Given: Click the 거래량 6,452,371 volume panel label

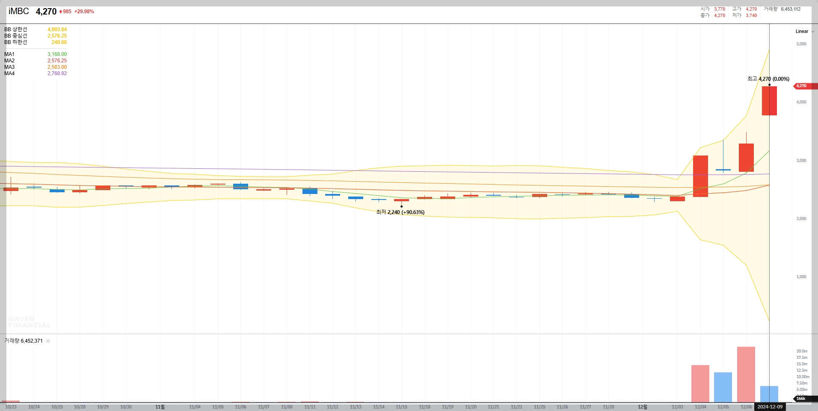Looking at the screenshot, I should pyautogui.click(x=24, y=341).
